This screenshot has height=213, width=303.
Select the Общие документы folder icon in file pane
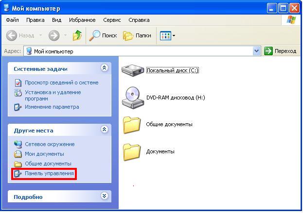point(132,125)
